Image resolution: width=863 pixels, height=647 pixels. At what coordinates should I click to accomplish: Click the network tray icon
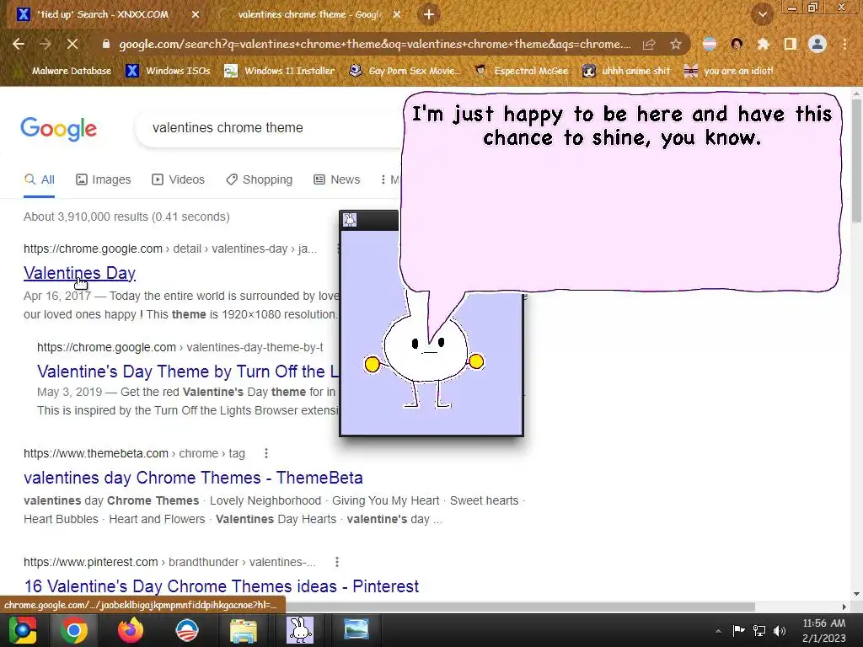[759, 630]
